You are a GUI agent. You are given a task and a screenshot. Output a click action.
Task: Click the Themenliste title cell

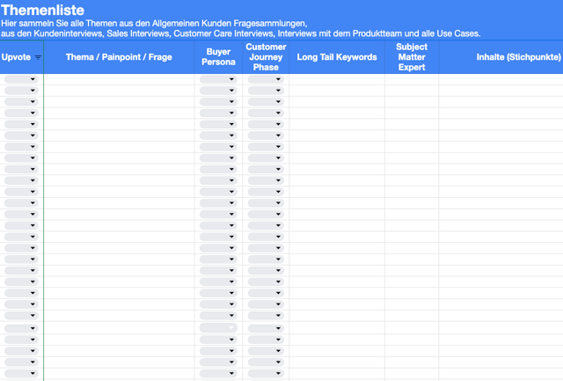click(43, 10)
